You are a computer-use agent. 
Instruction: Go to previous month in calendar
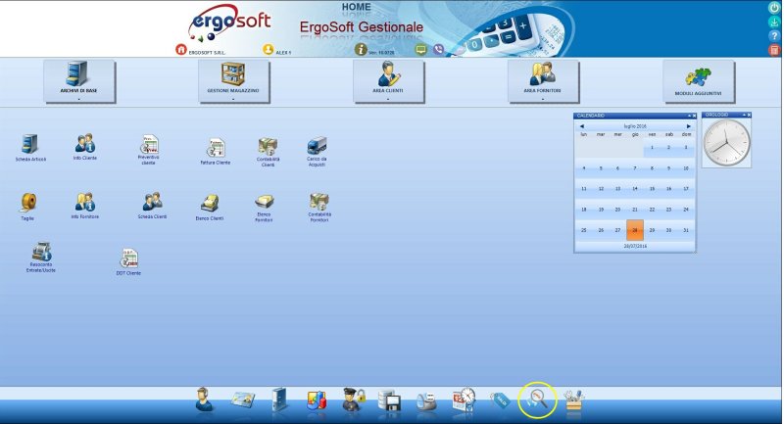point(581,126)
